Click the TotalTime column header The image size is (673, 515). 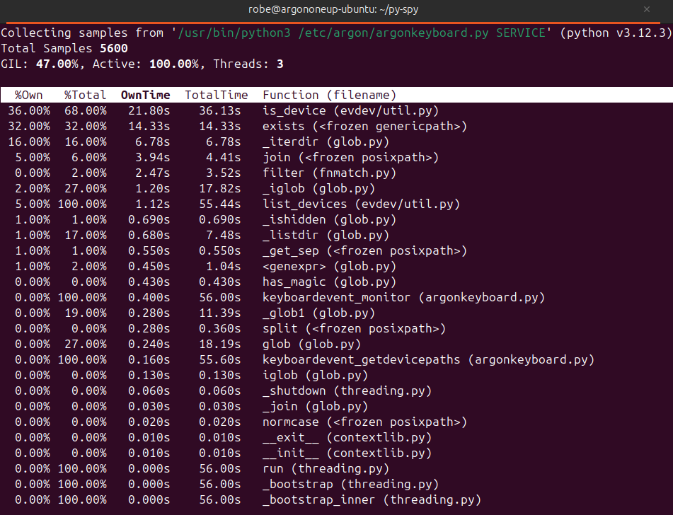point(216,95)
